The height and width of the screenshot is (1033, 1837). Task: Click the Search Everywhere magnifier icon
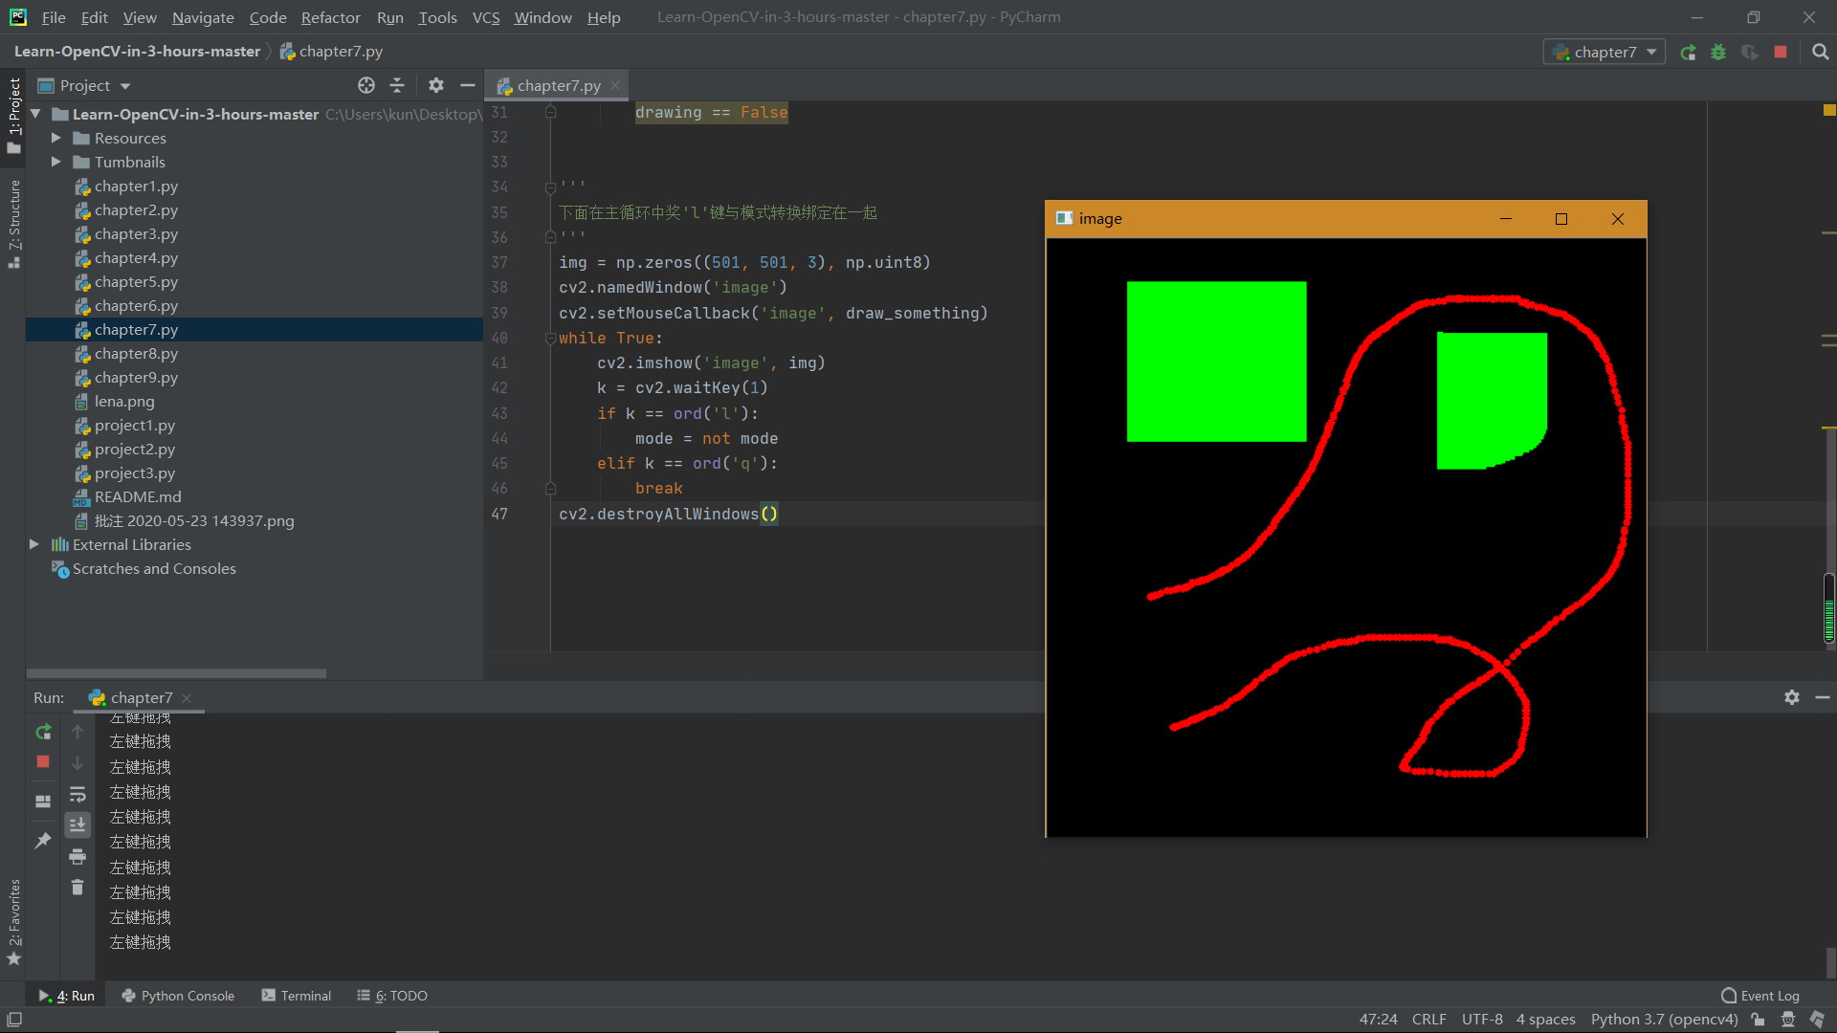pos(1820,53)
